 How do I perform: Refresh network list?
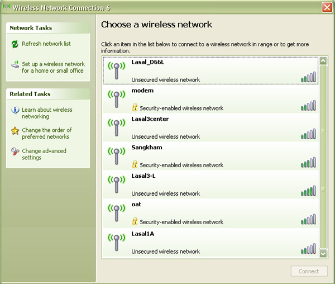[x=46, y=44]
